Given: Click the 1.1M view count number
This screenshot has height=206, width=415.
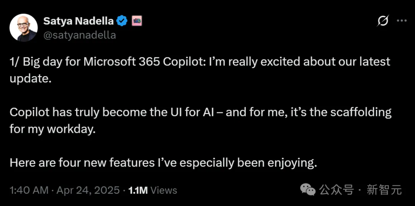Looking at the screenshot, I should point(138,190).
